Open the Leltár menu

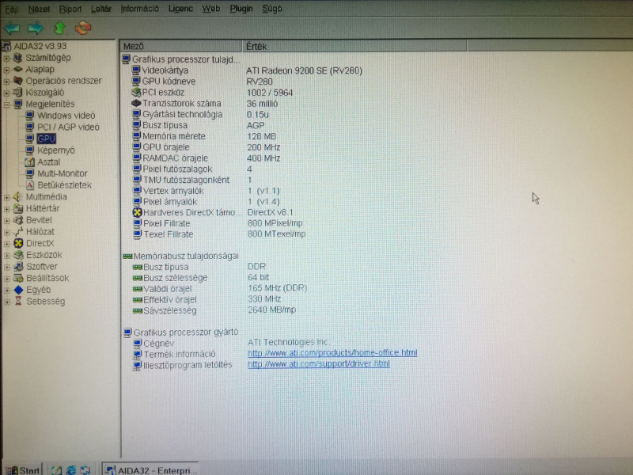click(x=101, y=9)
